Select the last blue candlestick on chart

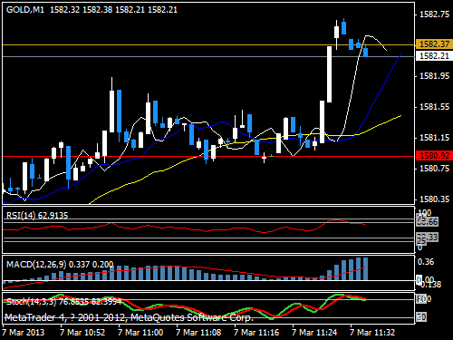[365, 51]
